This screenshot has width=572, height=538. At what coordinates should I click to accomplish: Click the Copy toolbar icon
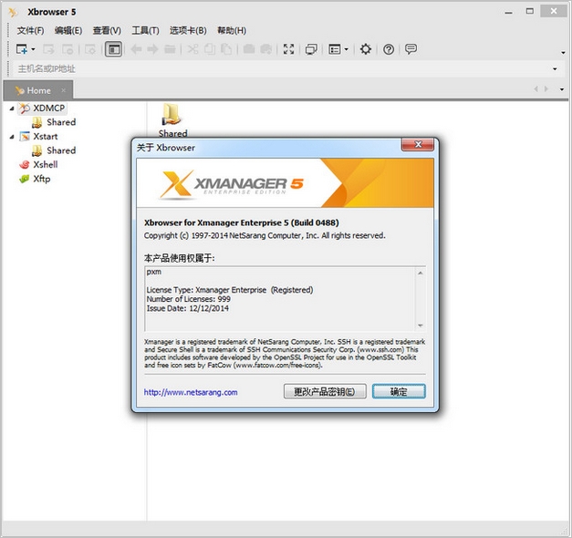click(210, 49)
